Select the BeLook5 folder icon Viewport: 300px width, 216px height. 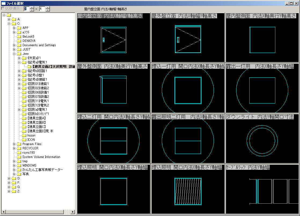point(19,36)
